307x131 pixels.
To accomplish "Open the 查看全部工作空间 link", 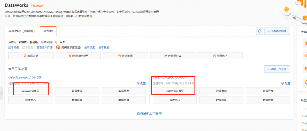I will [149, 113].
